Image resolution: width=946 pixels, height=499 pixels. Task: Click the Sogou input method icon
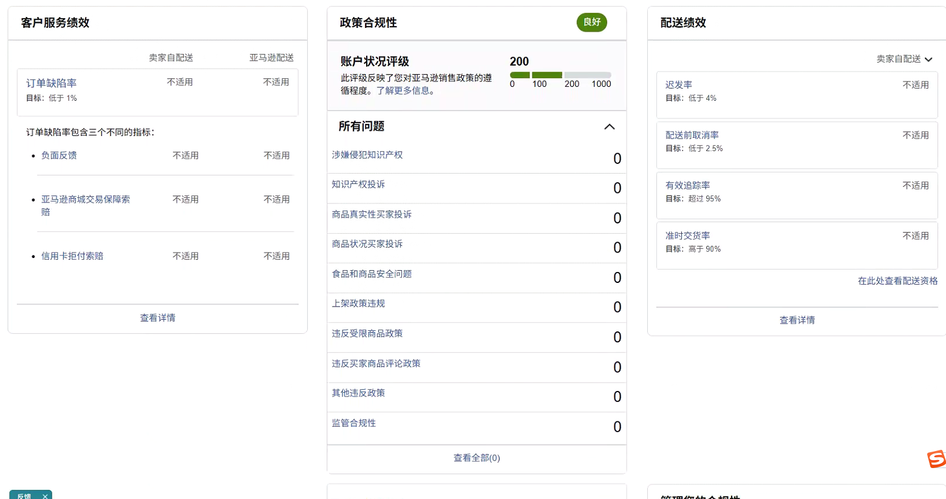tap(936, 459)
